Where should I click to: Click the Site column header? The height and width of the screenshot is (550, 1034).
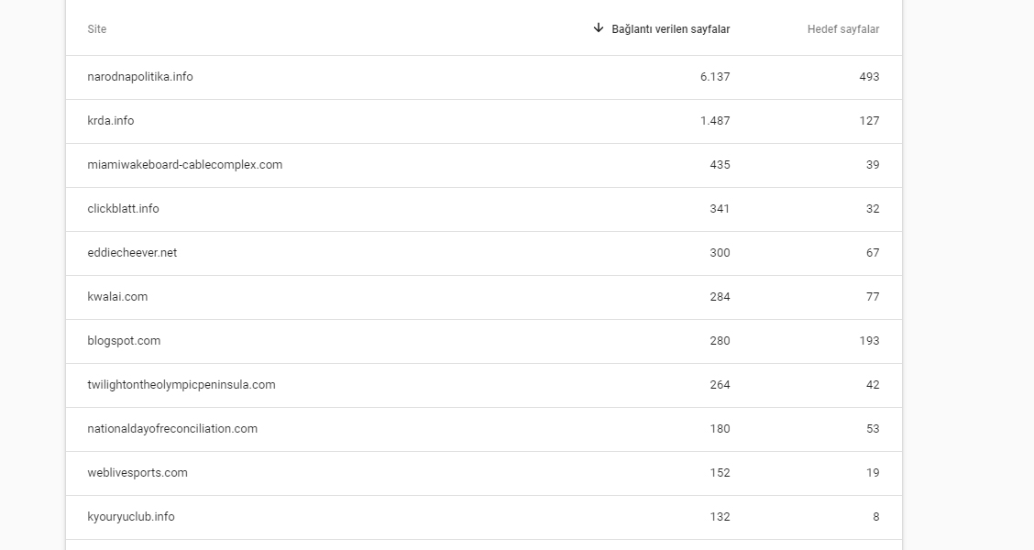97,29
